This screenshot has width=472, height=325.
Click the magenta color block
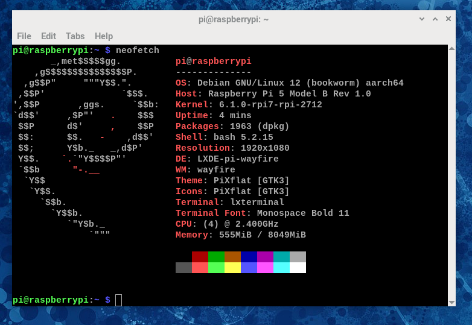[x=265, y=268]
